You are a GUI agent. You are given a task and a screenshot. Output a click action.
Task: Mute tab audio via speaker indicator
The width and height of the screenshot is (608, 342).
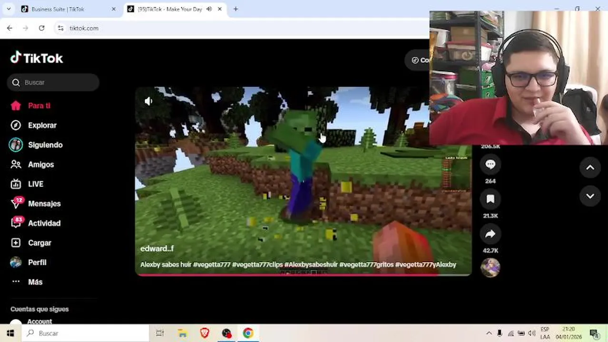(x=209, y=9)
